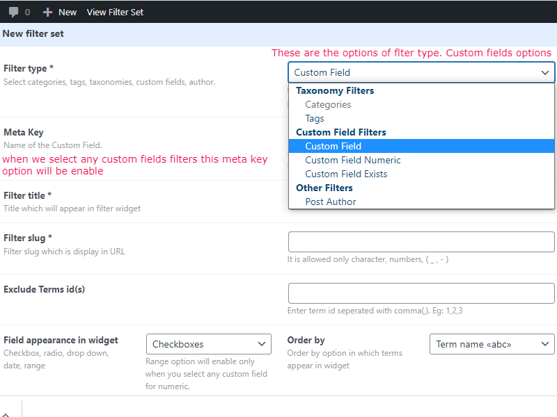Focus the Exclude Terms id(s) input
The image size is (557, 417).
click(421, 293)
